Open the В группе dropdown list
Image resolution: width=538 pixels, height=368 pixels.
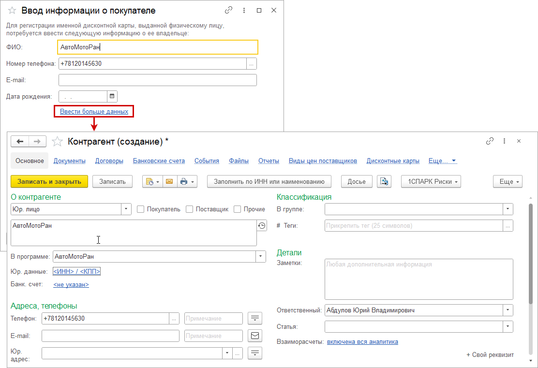click(508, 209)
